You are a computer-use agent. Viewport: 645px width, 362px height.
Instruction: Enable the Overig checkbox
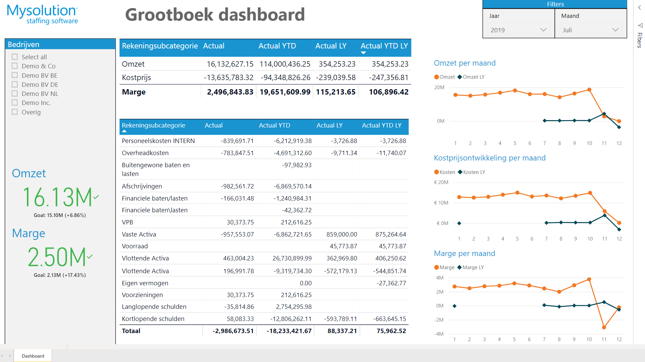point(15,112)
